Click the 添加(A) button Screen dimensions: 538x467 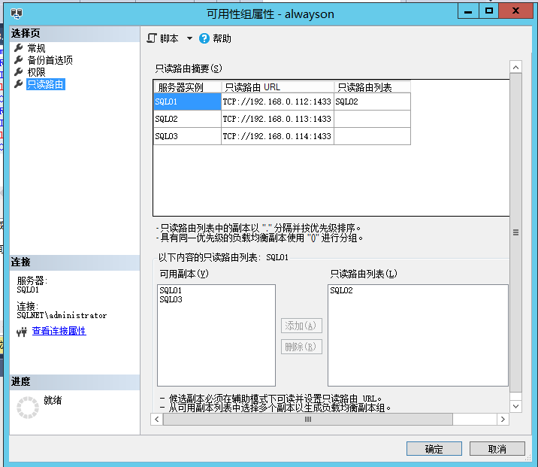[x=301, y=326]
